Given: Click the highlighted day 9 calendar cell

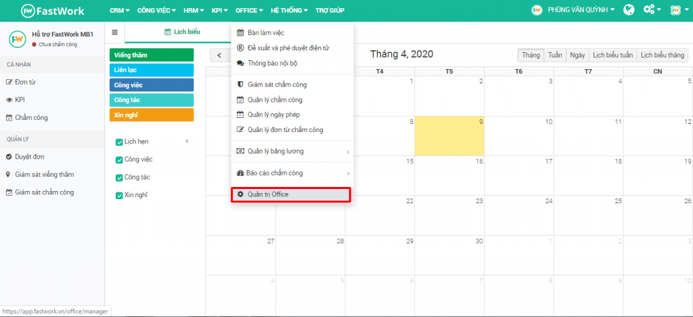Looking at the screenshot, I should (x=449, y=135).
